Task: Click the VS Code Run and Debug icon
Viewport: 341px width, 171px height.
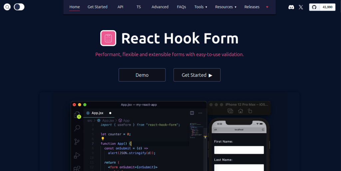Action: click(77, 155)
